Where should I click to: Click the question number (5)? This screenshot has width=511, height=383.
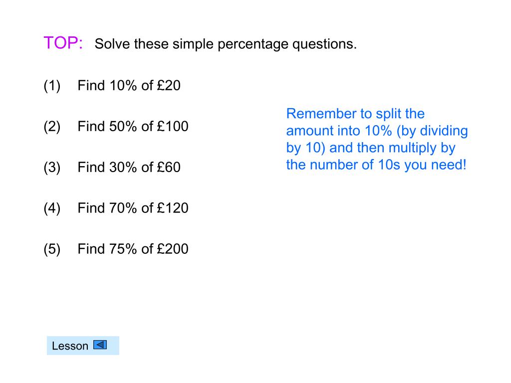(52, 250)
